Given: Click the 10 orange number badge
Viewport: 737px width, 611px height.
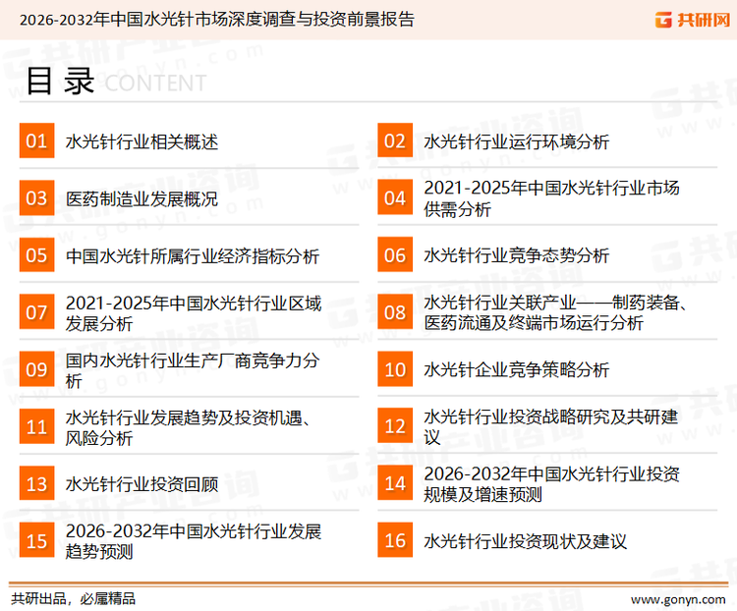Looking at the screenshot, I should (x=395, y=369).
